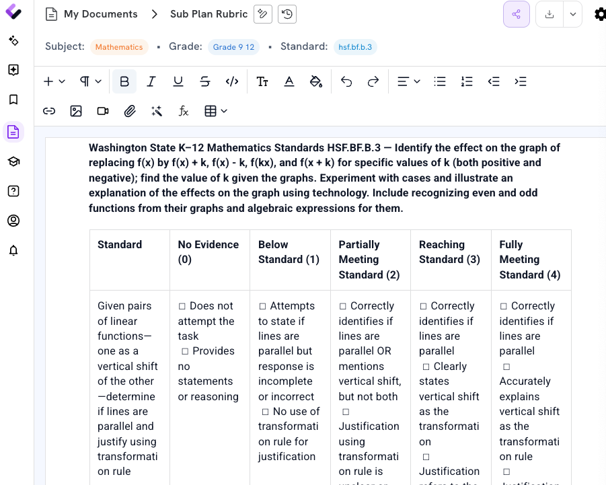The height and width of the screenshot is (485, 606).
Task: Select the documents icon in the sidebar
Action: (x=13, y=132)
